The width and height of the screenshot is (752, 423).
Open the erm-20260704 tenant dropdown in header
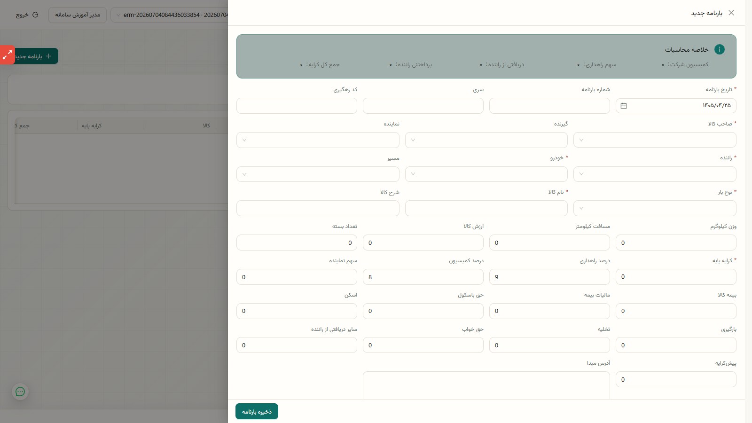click(170, 15)
